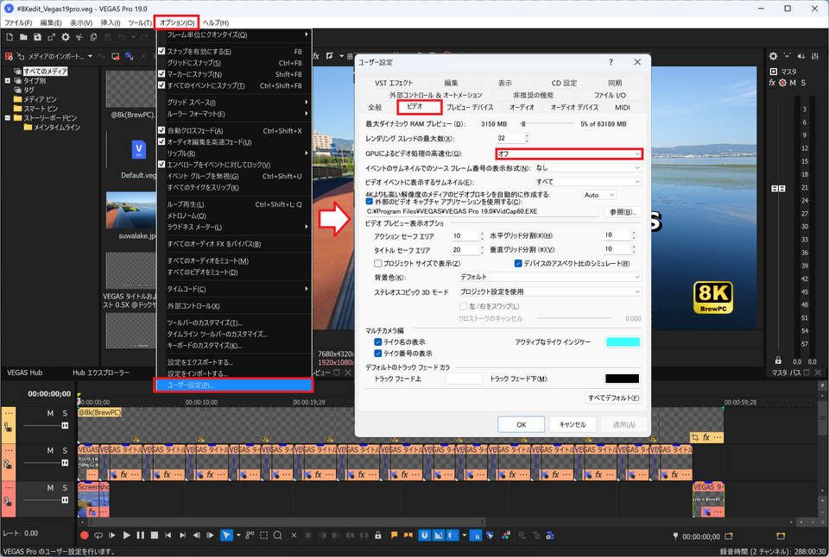Solo track 2 with its S button
The width and height of the screenshot is (829, 557).
tap(64, 450)
